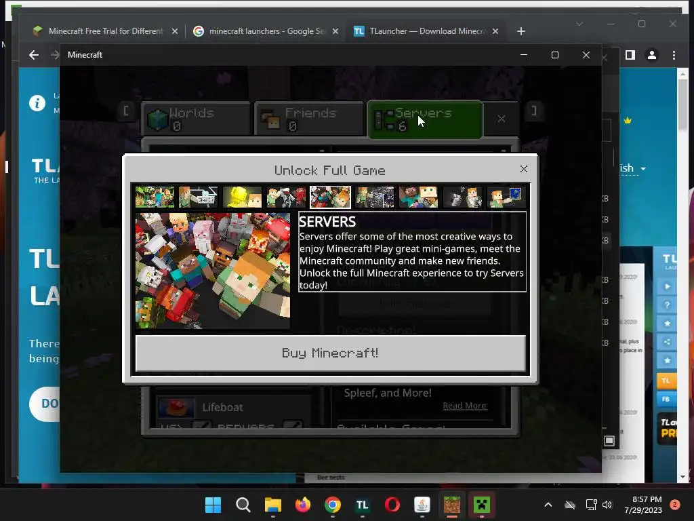
Task: Open Opera browser from the taskbar
Action: 392,505
